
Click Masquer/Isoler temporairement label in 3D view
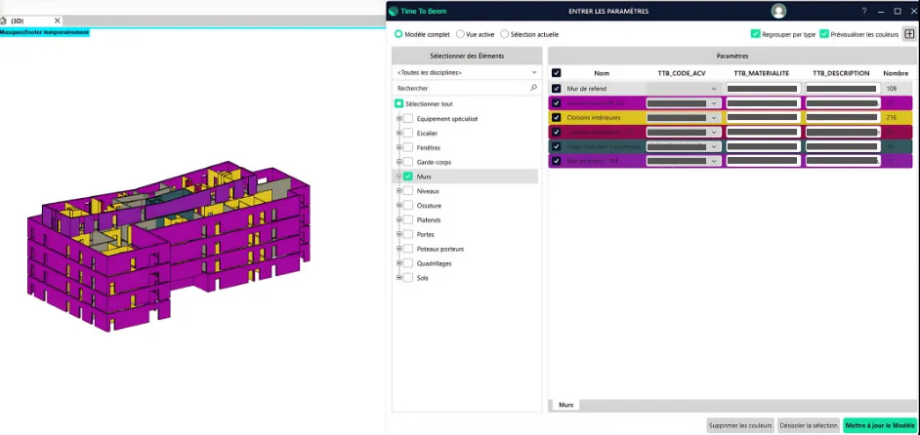pos(45,32)
